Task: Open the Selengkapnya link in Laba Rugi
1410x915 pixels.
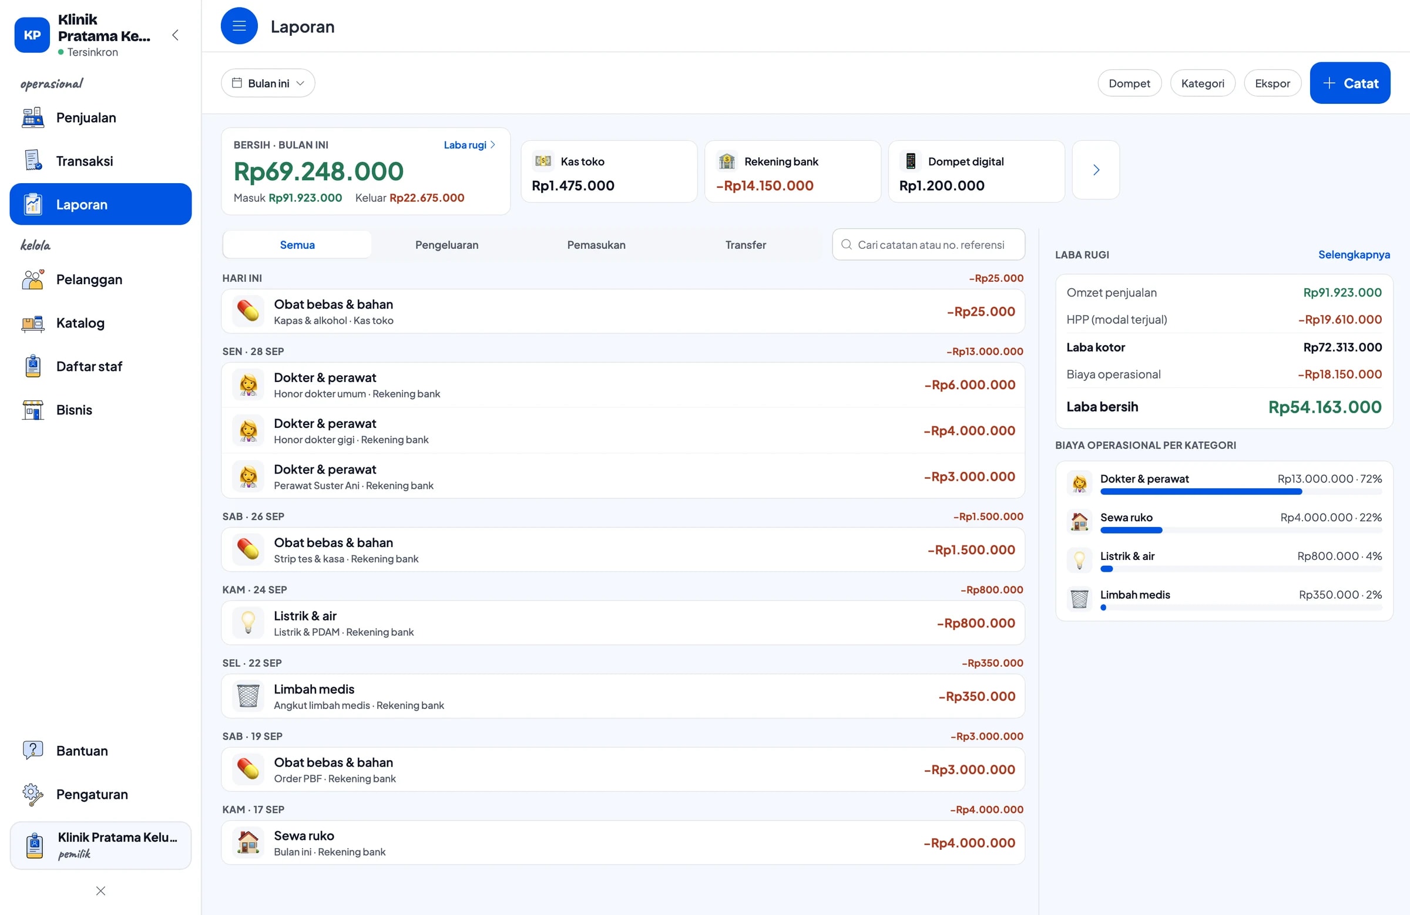Action: click(1354, 255)
